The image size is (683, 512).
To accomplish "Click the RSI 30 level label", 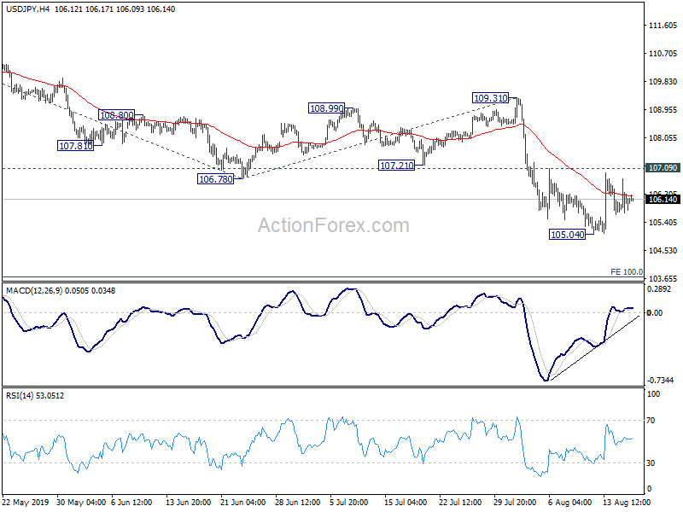I will pos(651,463).
